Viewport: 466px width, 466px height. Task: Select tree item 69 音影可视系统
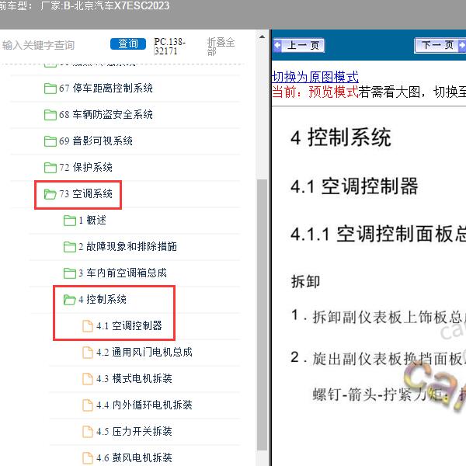[96, 141]
